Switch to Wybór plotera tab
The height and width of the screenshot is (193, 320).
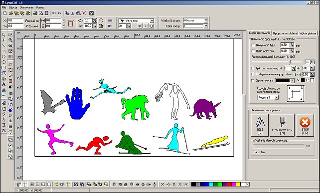(308, 33)
